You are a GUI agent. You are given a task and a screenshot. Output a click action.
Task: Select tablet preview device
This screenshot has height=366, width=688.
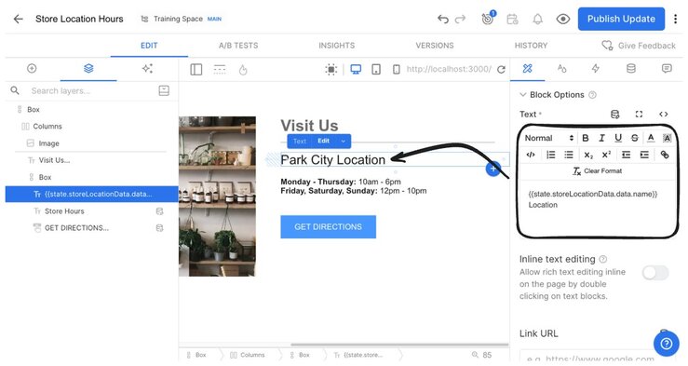coord(376,69)
